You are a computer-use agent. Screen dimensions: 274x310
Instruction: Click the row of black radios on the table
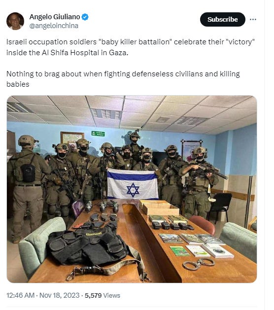tap(172, 226)
